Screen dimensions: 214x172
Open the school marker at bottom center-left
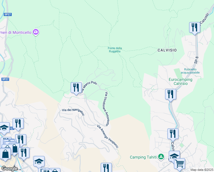click(x=39, y=162)
